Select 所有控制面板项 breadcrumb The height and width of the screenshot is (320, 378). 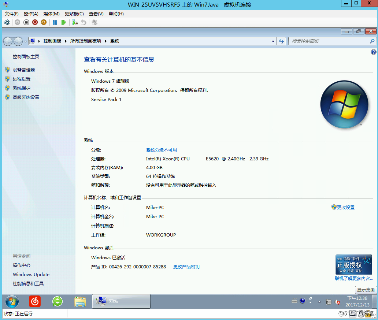pyautogui.click(x=86, y=41)
